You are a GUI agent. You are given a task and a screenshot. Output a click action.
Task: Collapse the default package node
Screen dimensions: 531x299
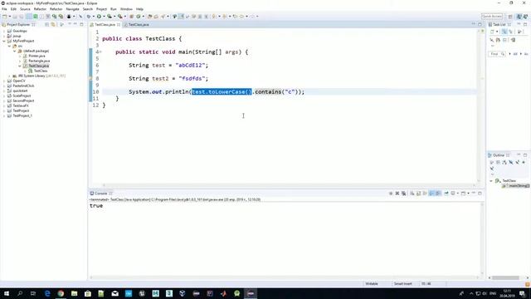tap(15, 51)
